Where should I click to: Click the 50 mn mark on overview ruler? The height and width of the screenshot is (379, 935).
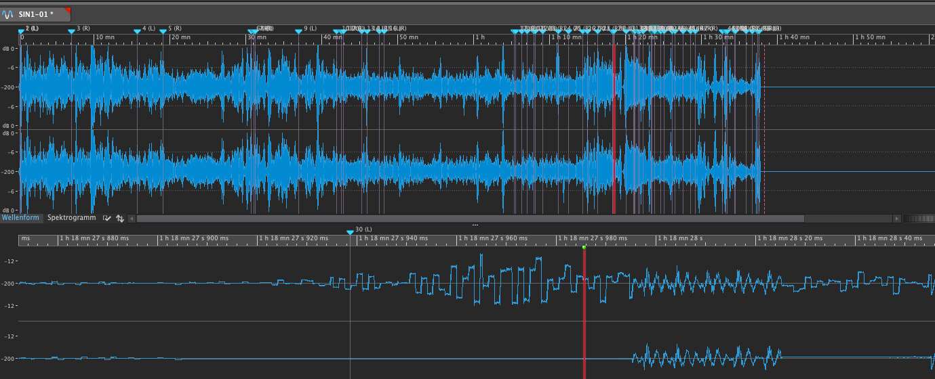tap(408, 37)
